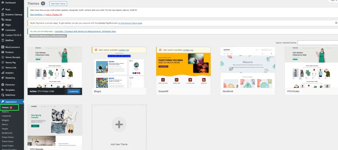The image size is (338, 150).
Task: Open the Account Setup page link
Action: [130, 23]
